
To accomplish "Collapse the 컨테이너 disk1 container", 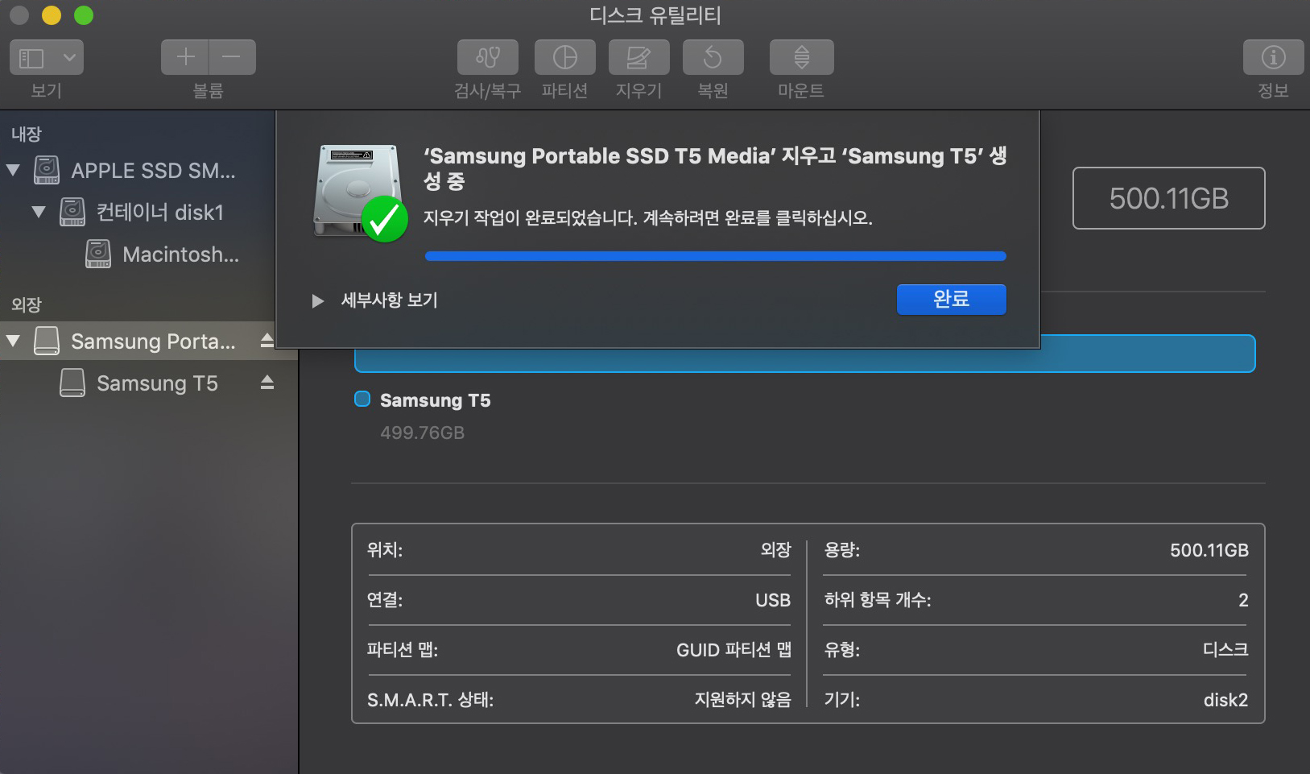I will [x=39, y=212].
